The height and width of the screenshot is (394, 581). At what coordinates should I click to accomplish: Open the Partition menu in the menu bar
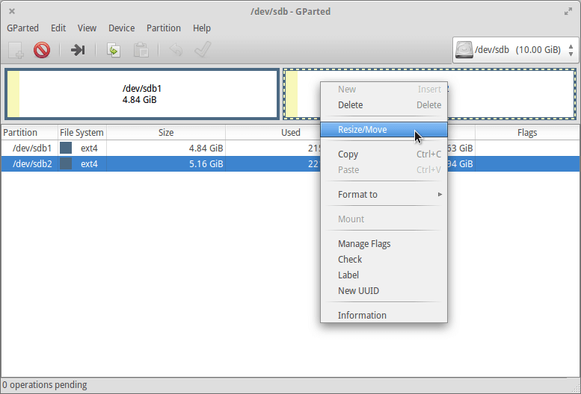(x=164, y=28)
